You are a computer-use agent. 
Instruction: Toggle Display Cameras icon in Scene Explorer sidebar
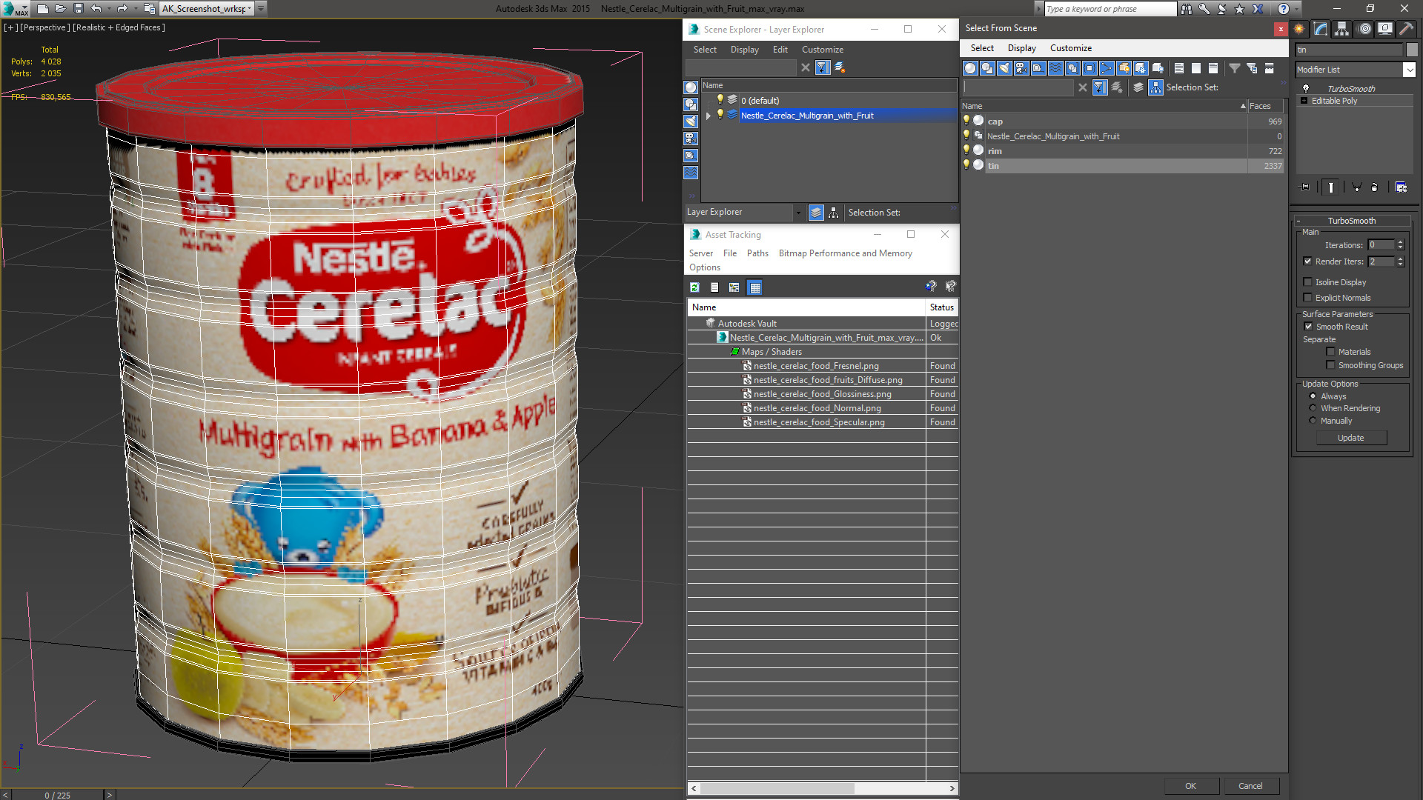point(691,139)
